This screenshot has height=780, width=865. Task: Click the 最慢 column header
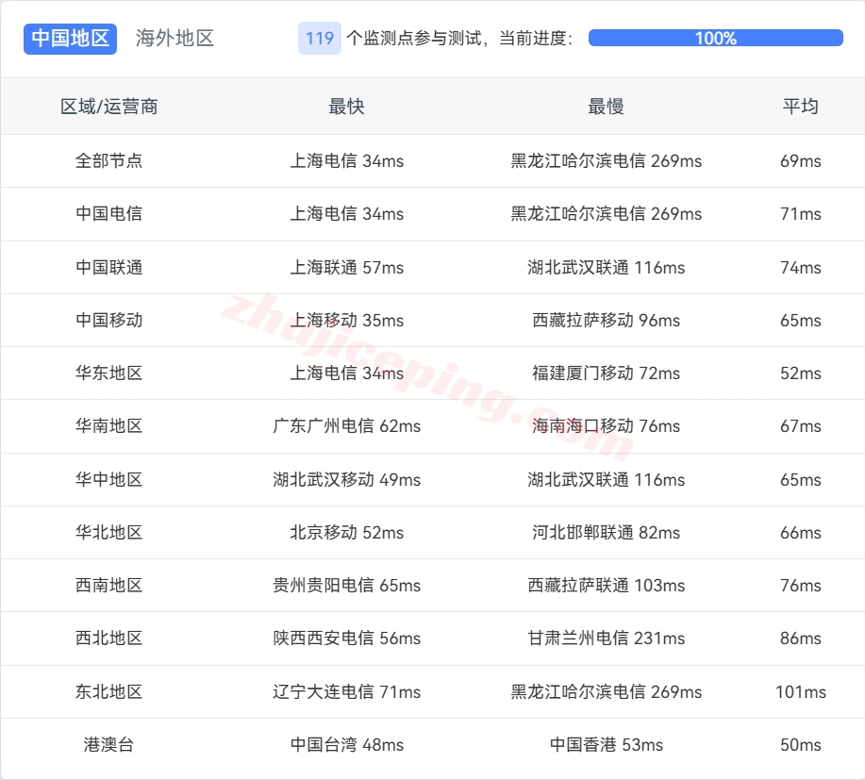pos(606,107)
